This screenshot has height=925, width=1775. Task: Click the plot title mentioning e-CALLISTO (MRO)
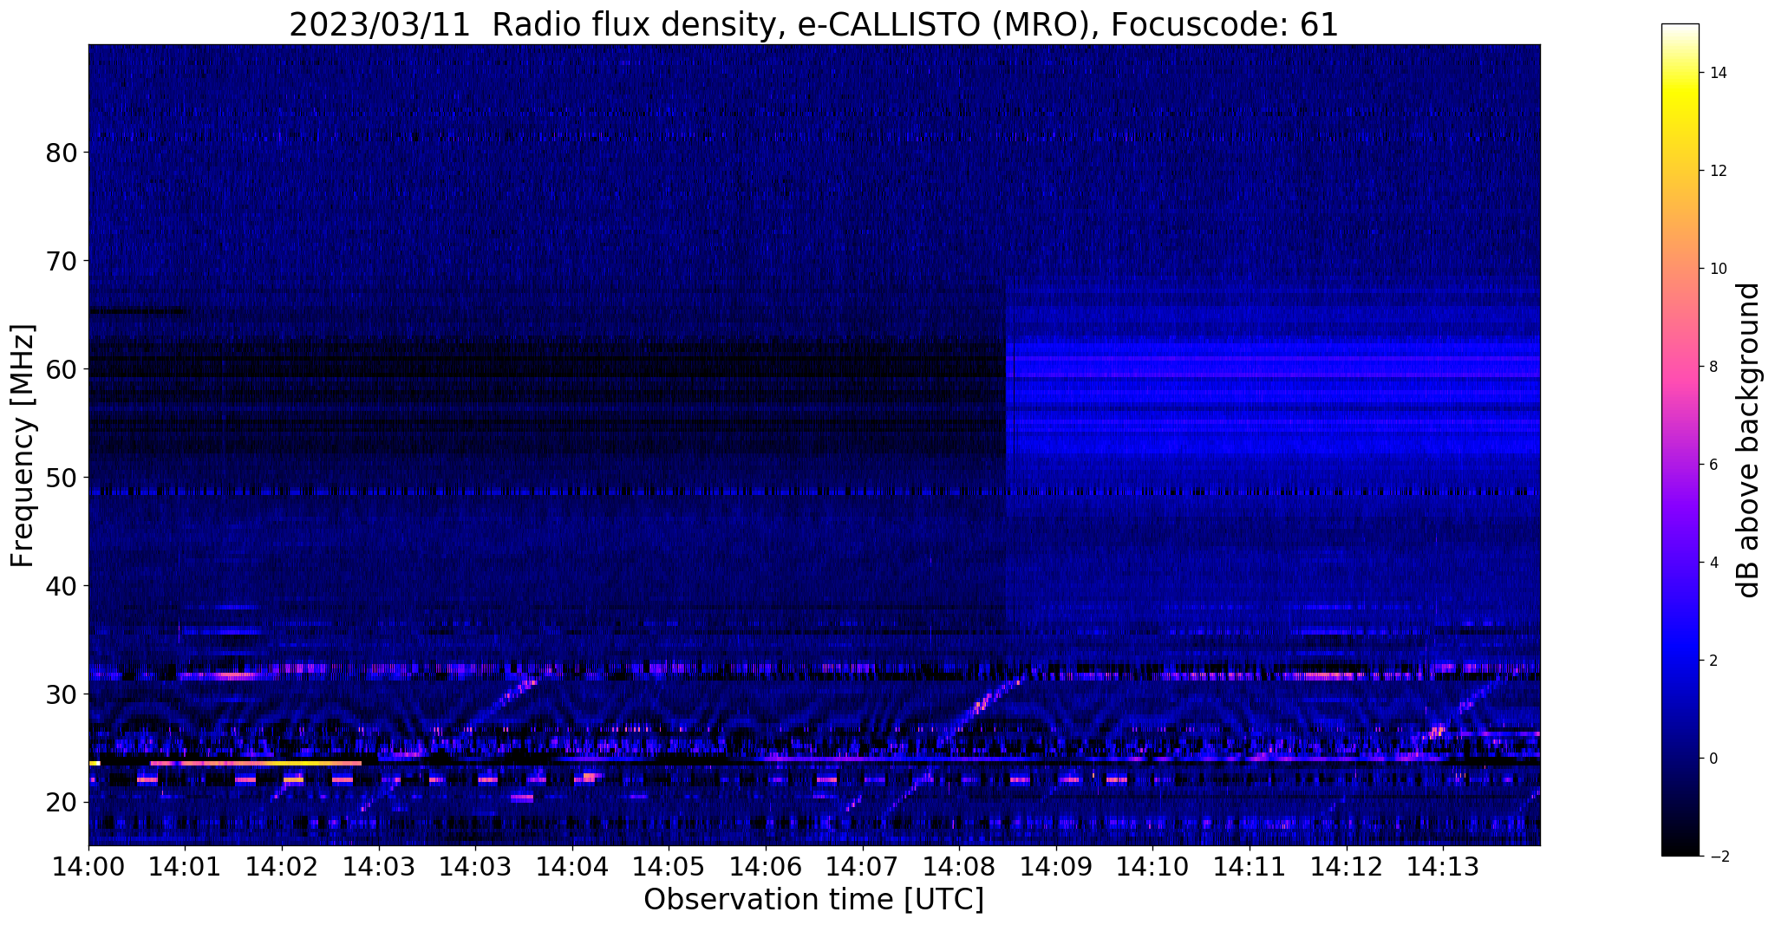point(813,24)
